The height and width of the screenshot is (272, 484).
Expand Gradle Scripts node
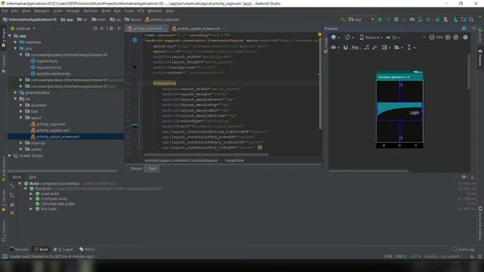10,156
